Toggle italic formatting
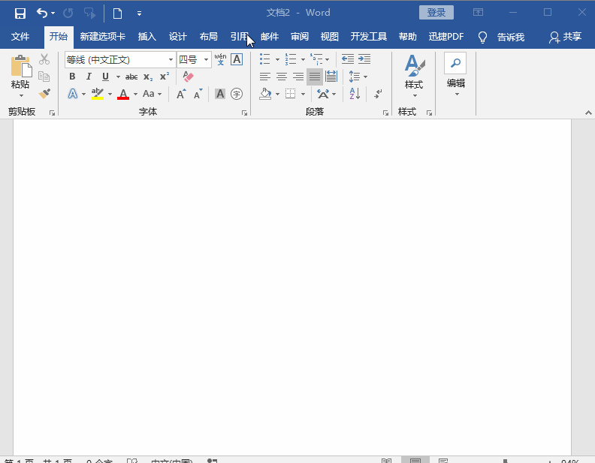The height and width of the screenshot is (463, 595). (89, 77)
